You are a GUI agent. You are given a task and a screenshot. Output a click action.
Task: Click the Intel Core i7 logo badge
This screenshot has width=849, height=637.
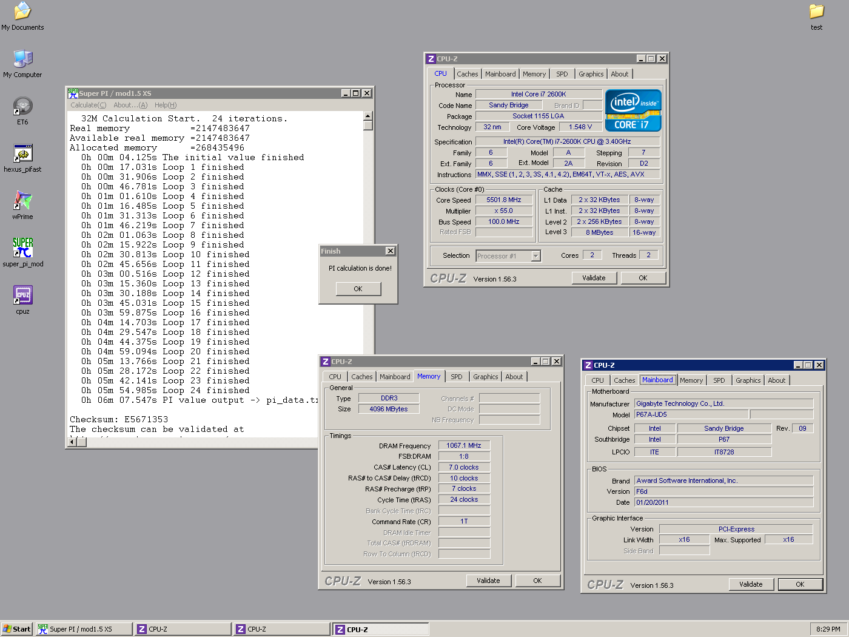pyautogui.click(x=633, y=110)
